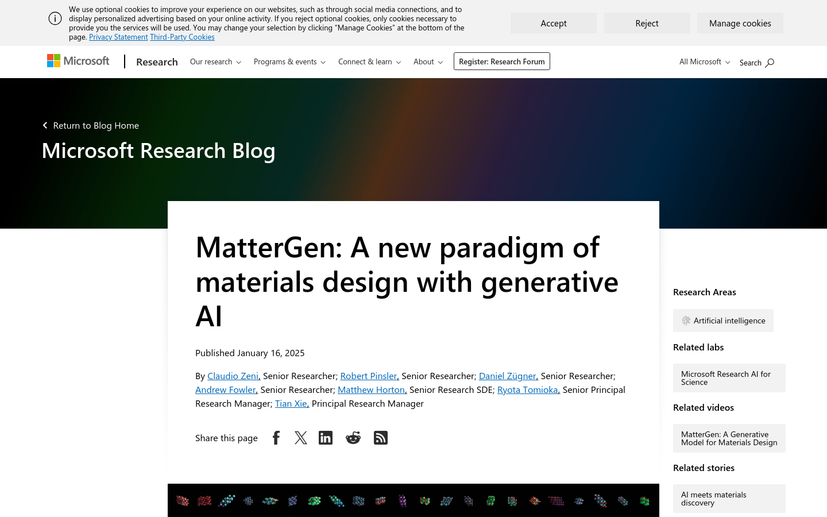Image resolution: width=827 pixels, height=517 pixels.
Task: Click Register: Research Forum button
Action: pyautogui.click(x=502, y=61)
